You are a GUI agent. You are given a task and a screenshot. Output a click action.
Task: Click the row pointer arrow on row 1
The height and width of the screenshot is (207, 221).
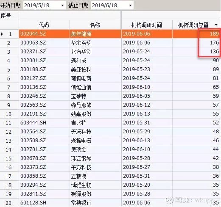pos(2,34)
